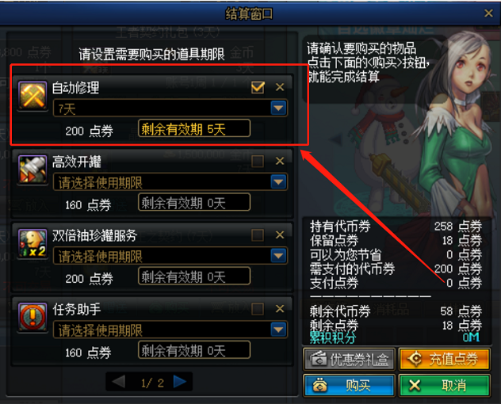Remove 任务助手 using its X icon
Image resolution: width=501 pixels, height=404 pixels.
click(x=280, y=308)
